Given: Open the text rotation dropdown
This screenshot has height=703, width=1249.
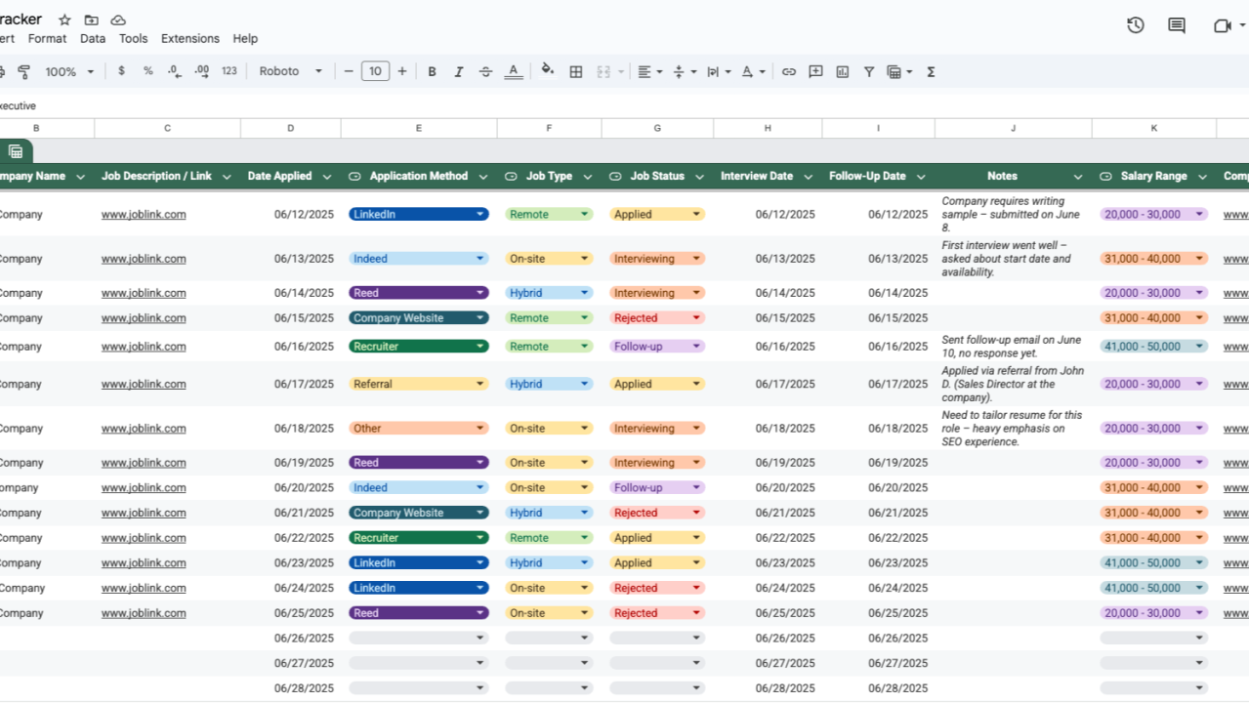Looking at the screenshot, I should tap(753, 71).
